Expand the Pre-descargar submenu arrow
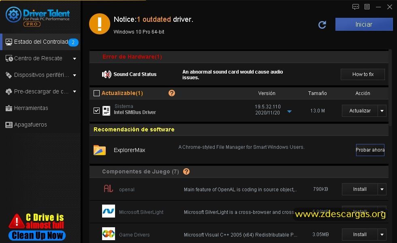Image resolution: width=397 pixels, height=243 pixels. click(75, 91)
